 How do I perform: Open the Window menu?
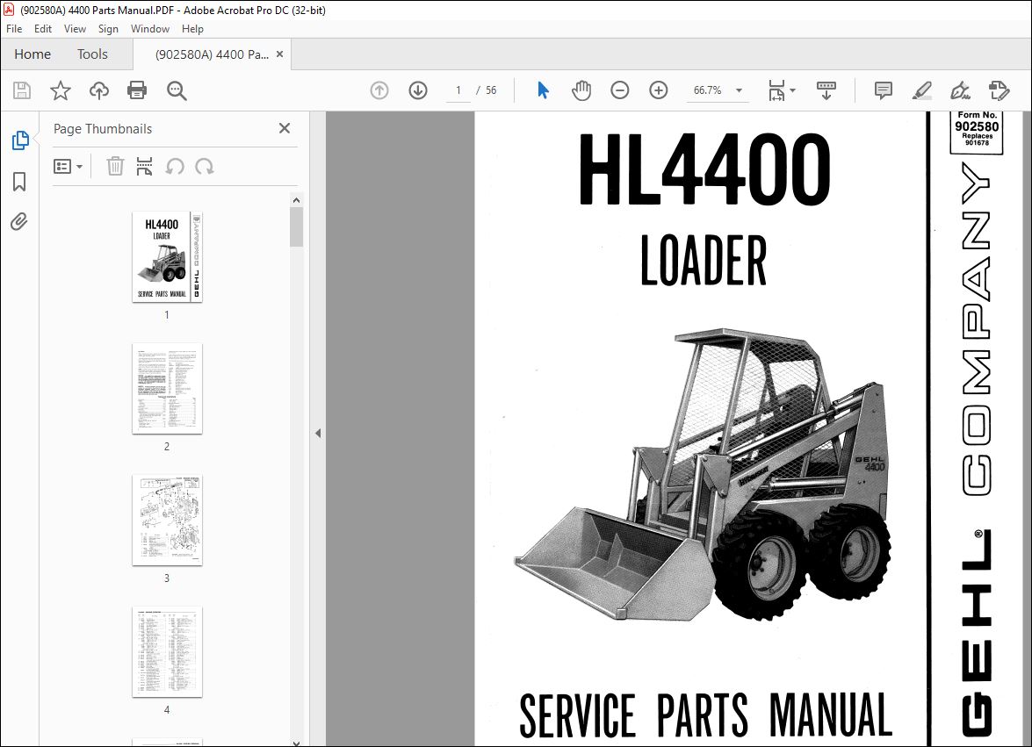point(150,29)
